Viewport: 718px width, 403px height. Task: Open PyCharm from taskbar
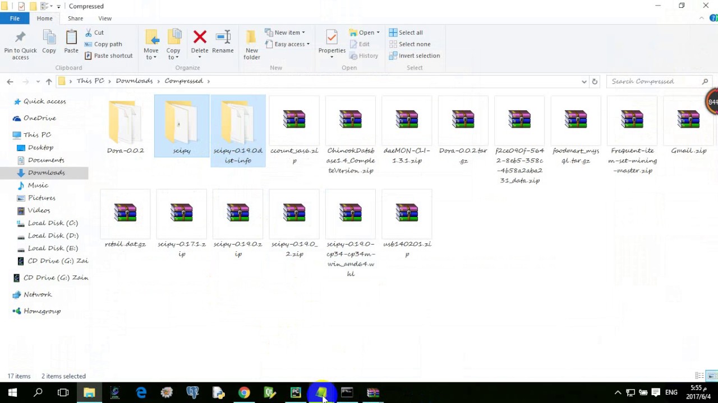296,392
